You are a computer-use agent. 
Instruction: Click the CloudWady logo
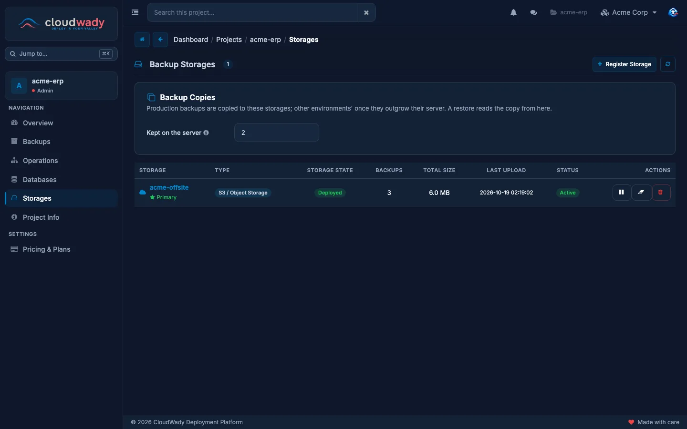tap(61, 23)
